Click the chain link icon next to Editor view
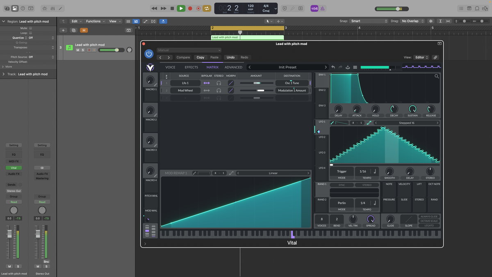Image resolution: width=492 pixels, height=277 pixels. point(435,57)
